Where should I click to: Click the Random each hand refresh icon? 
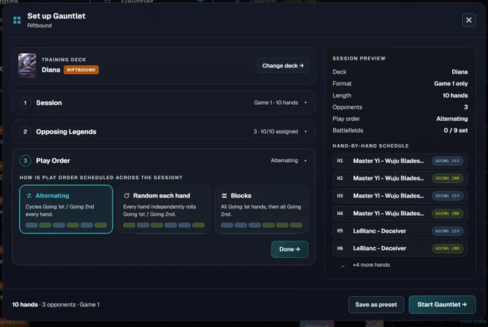126,196
